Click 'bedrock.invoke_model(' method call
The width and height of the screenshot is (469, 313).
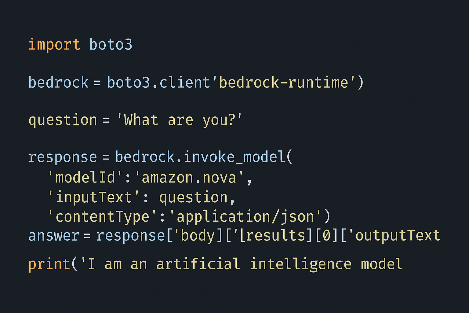pos(204,157)
